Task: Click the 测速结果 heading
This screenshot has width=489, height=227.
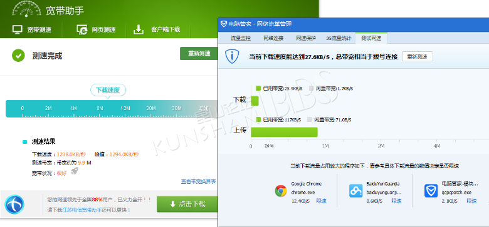Action: (43, 141)
